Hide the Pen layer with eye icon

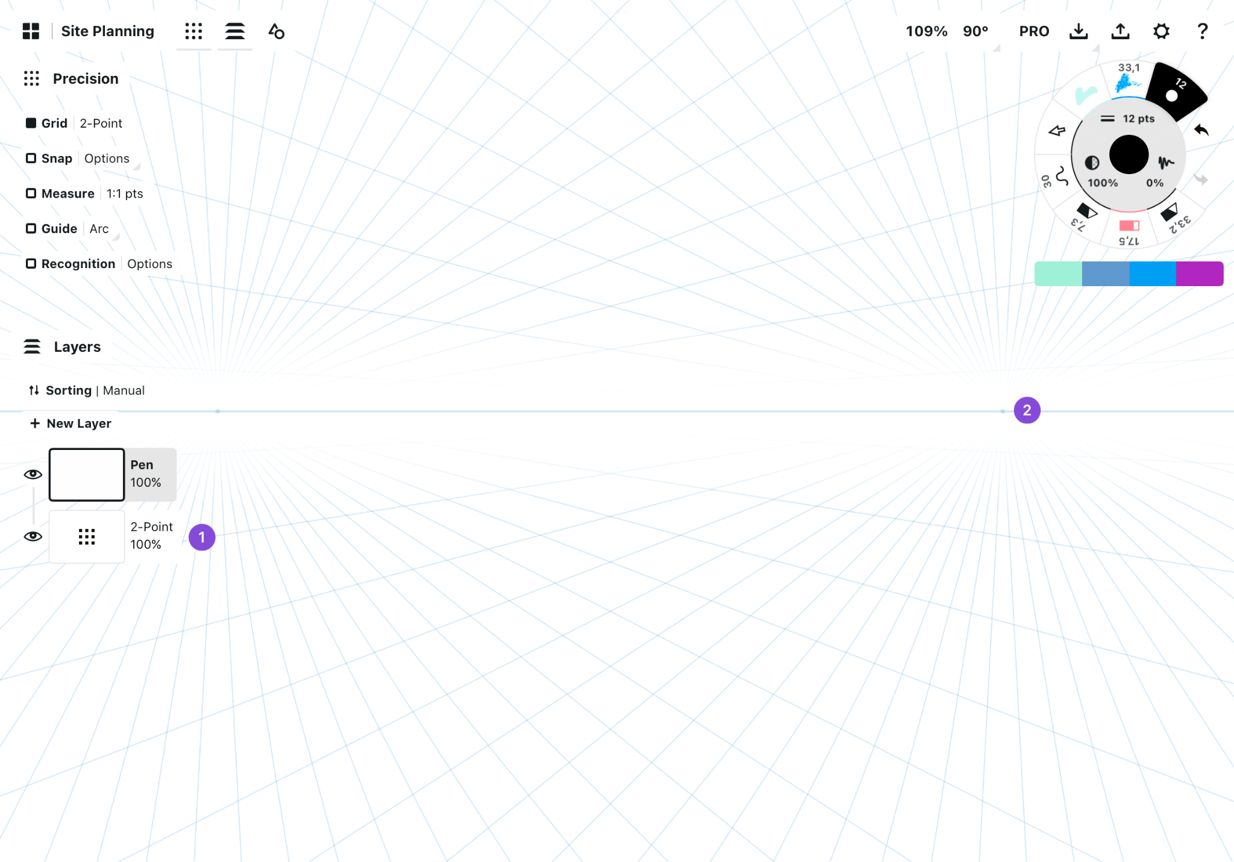(33, 475)
